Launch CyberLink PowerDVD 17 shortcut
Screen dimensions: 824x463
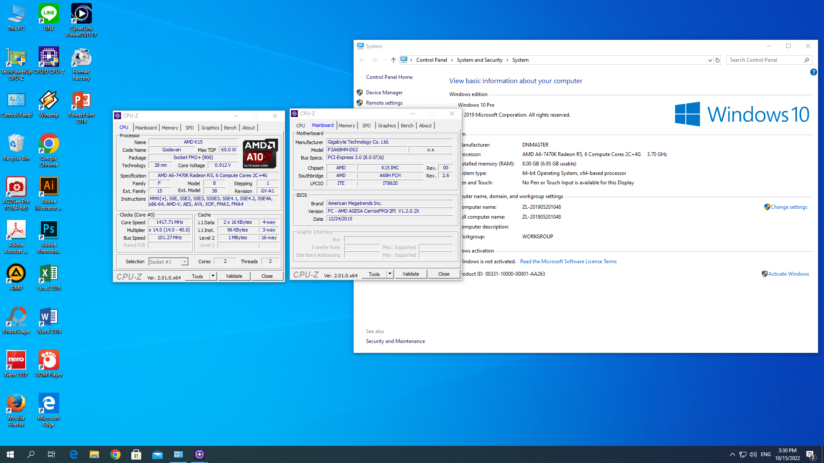[x=81, y=20]
